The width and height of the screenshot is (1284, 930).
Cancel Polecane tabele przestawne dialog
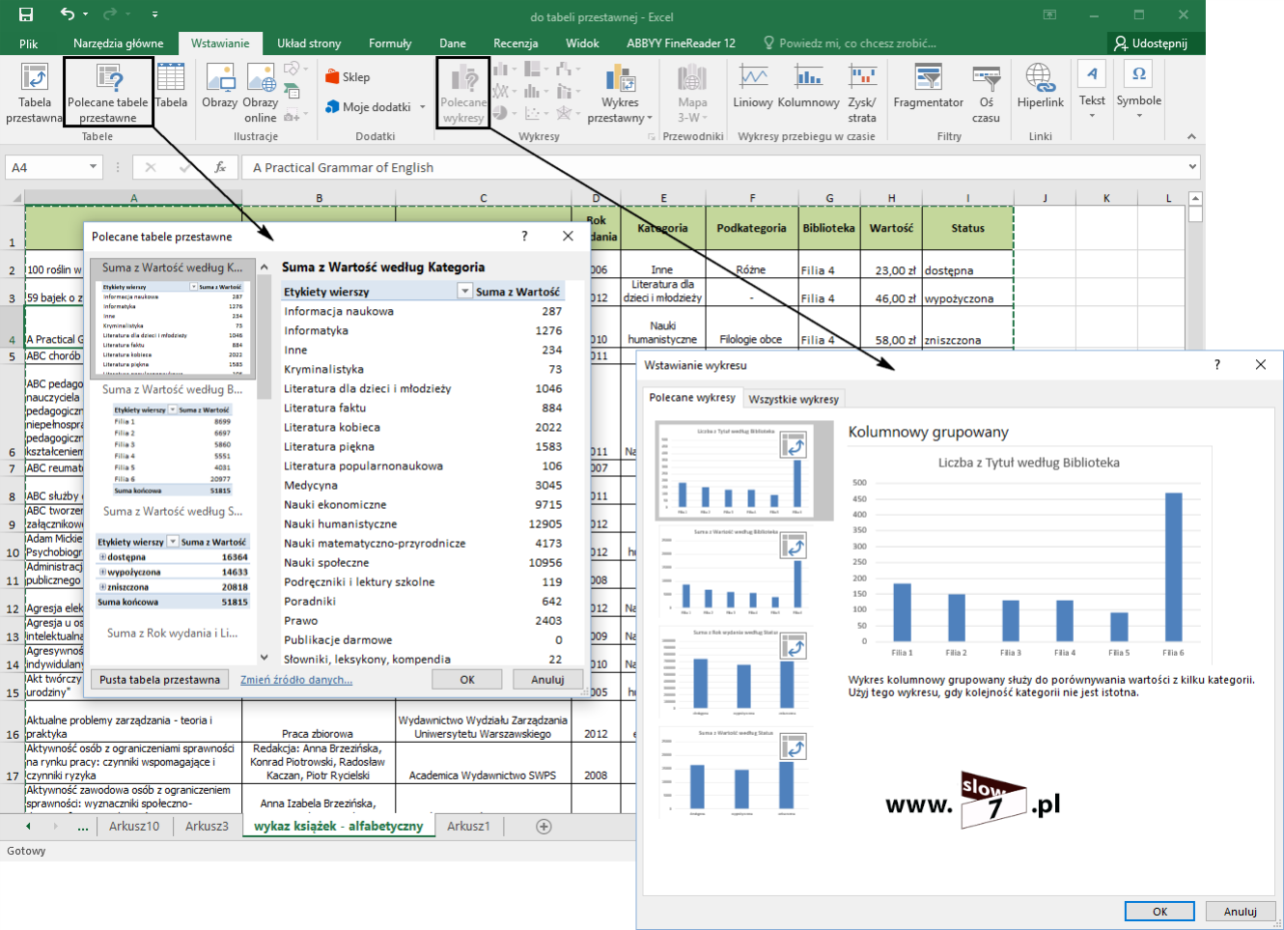[x=547, y=680]
